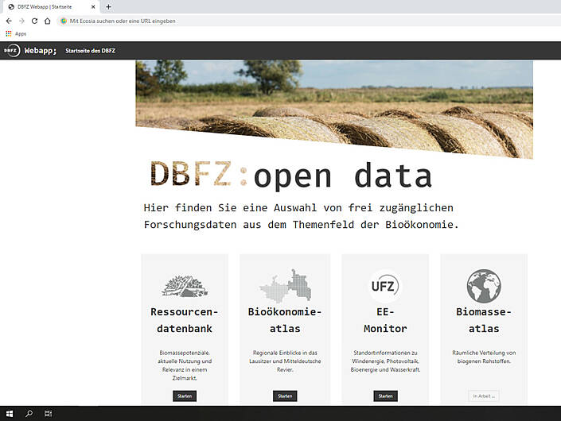The height and width of the screenshot is (421, 561).
Task: Launch the EE-Monitor with Starten
Action: point(385,396)
